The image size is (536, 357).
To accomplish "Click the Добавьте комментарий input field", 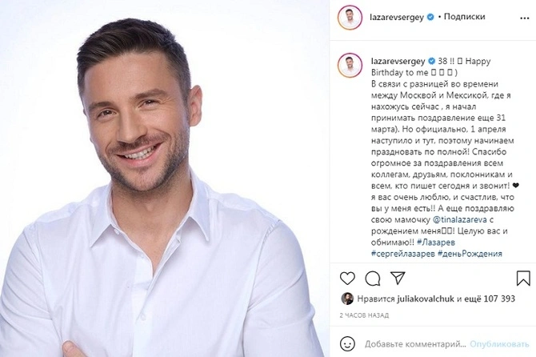I will (x=415, y=344).
